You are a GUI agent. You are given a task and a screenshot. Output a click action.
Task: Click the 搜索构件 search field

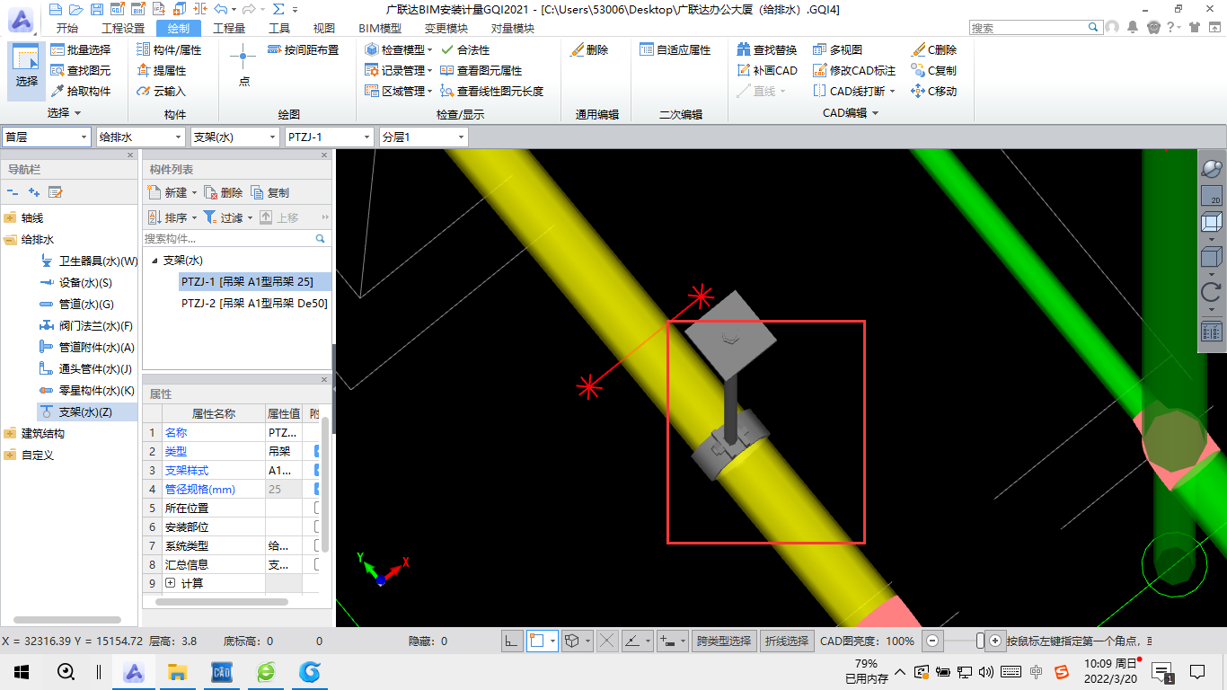[236, 239]
